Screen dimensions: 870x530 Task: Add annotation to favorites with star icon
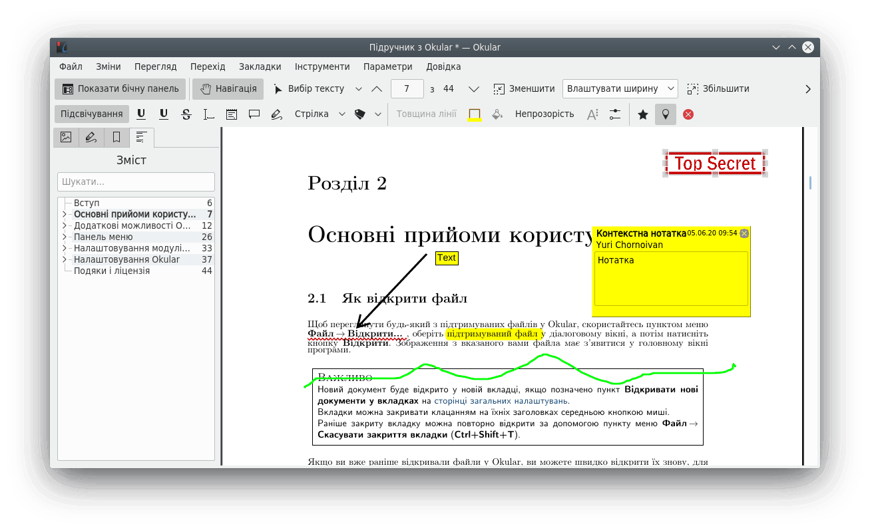[x=643, y=114]
